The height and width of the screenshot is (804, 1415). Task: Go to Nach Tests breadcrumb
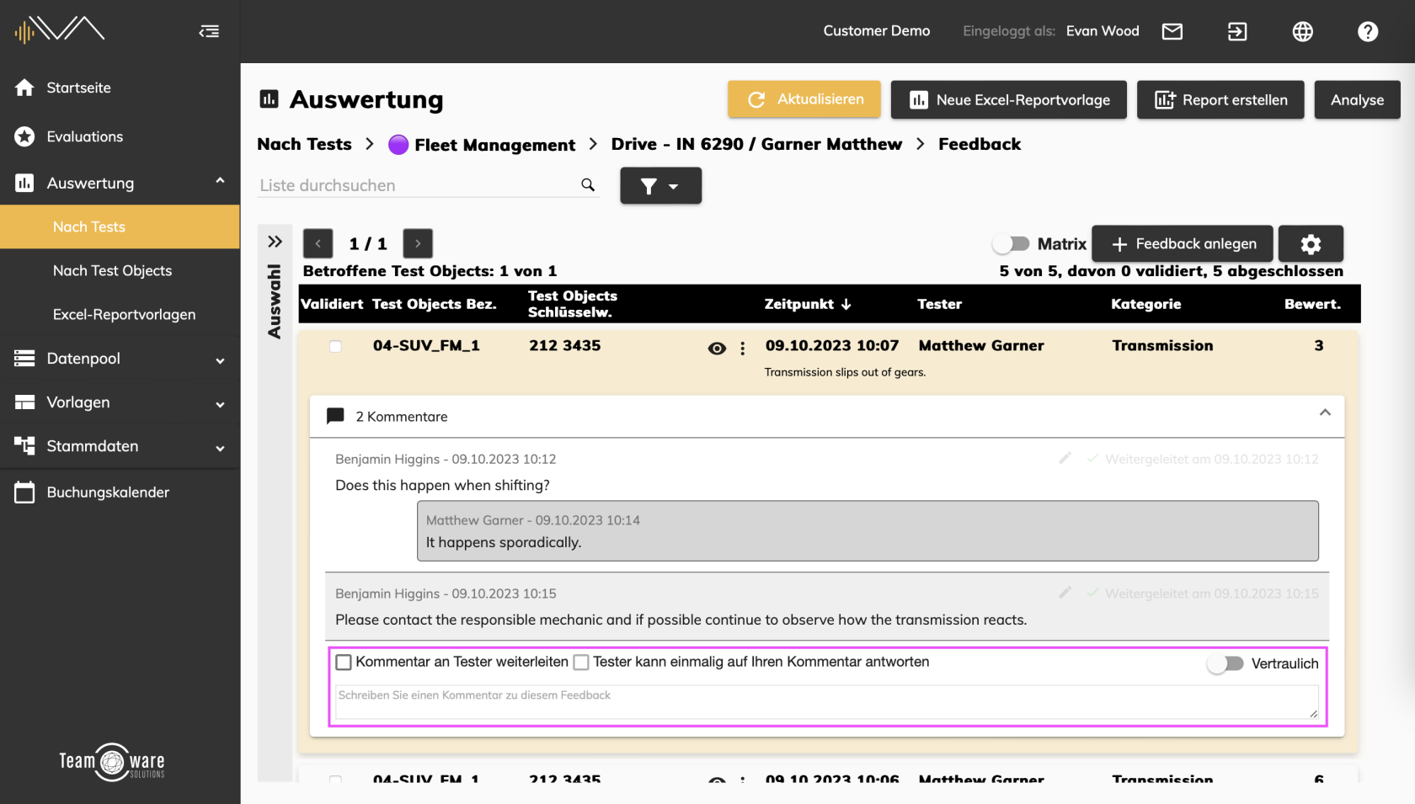pos(304,144)
